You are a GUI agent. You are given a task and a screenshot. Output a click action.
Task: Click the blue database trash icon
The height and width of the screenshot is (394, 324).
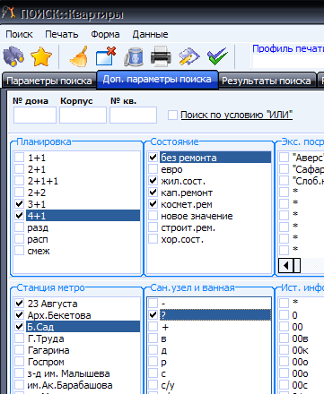click(134, 56)
